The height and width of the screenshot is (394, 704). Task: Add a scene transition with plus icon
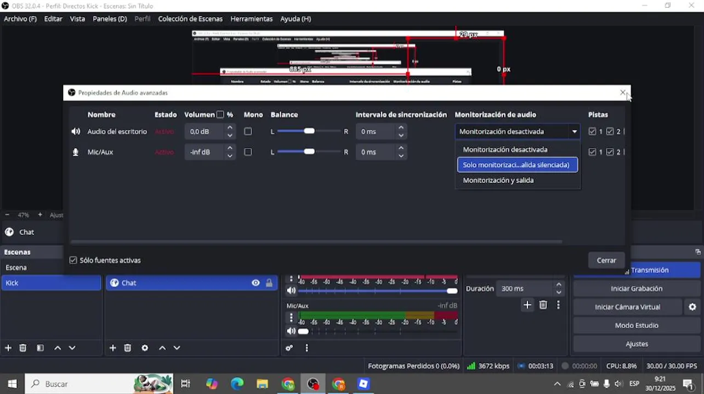click(x=527, y=305)
